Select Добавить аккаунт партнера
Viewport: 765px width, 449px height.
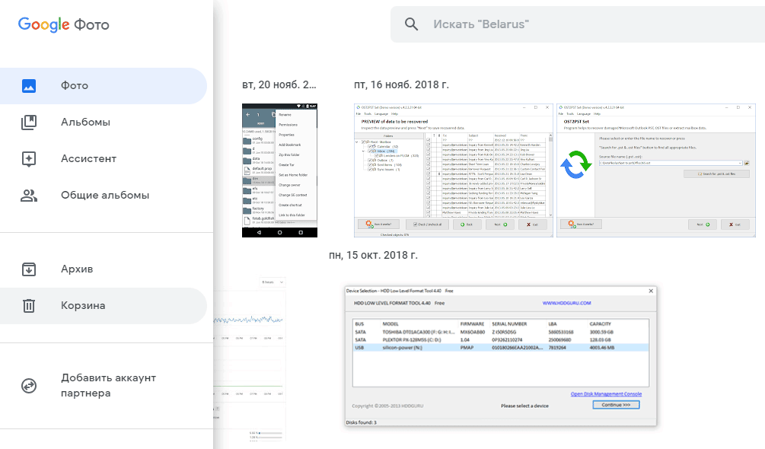point(104,386)
